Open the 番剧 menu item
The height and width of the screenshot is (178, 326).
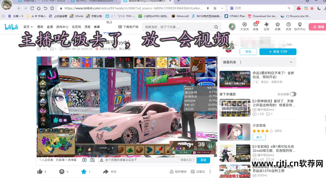coord(40,27)
